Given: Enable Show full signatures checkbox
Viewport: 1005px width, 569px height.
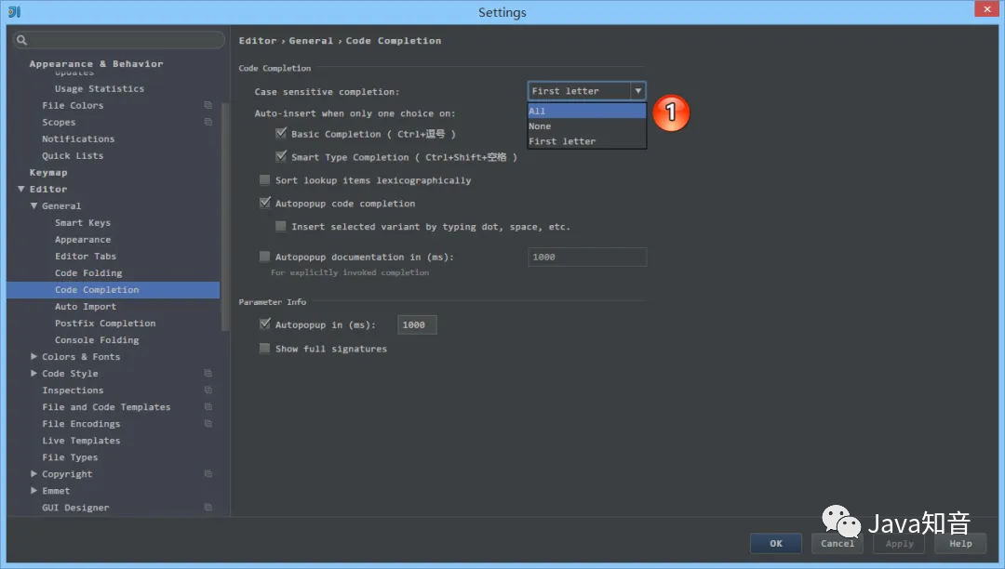Looking at the screenshot, I should coord(264,348).
